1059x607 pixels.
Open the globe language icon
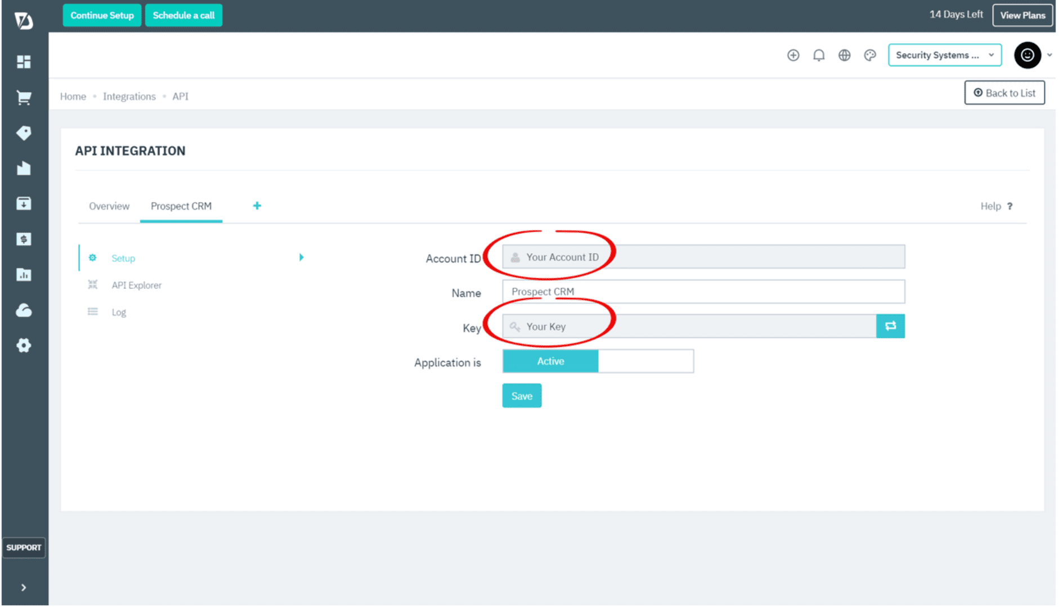click(x=844, y=55)
